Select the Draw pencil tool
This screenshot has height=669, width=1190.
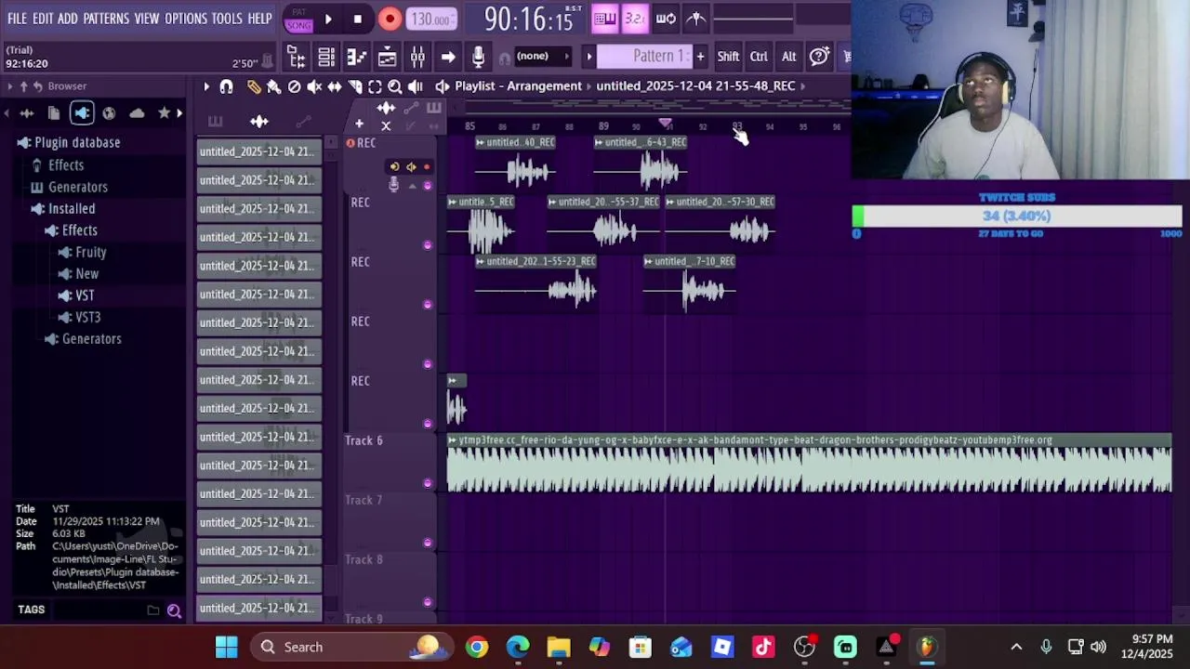pos(254,86)
